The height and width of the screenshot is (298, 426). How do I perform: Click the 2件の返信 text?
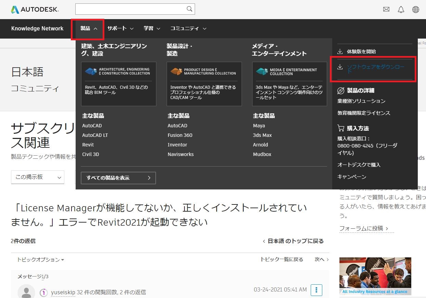[23, 241]
